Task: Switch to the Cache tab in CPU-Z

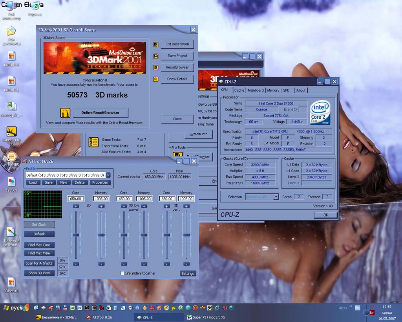Action: (x=239, y=90)
